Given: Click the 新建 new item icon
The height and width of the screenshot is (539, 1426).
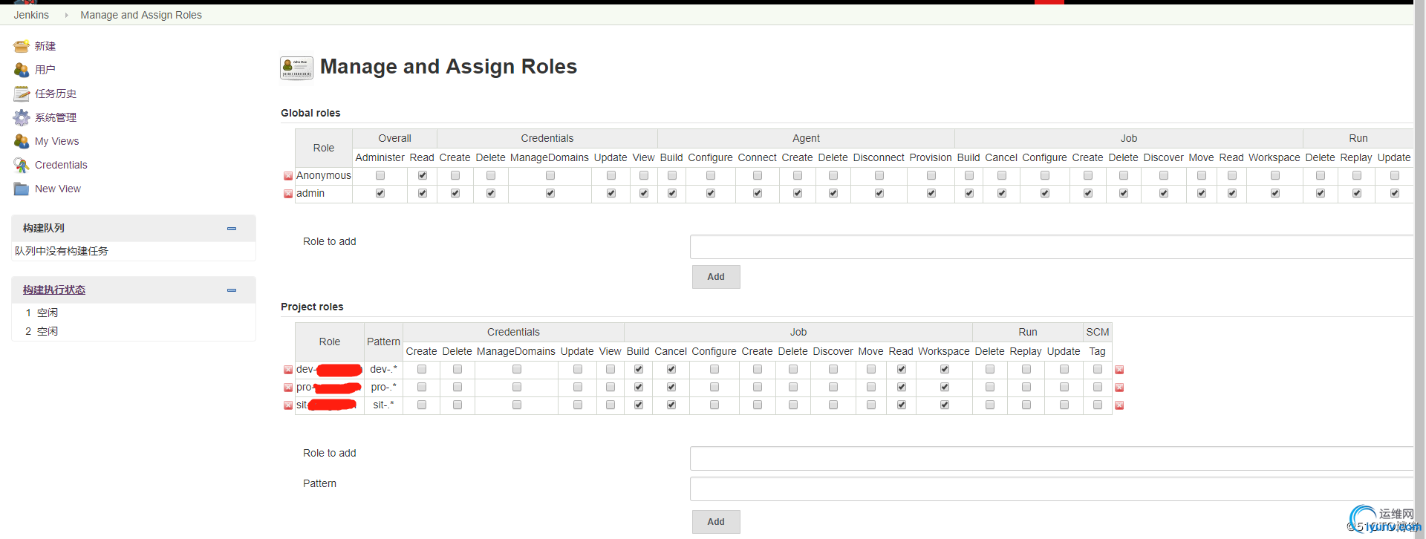Looking at the screenshot, I should point(22,46).
